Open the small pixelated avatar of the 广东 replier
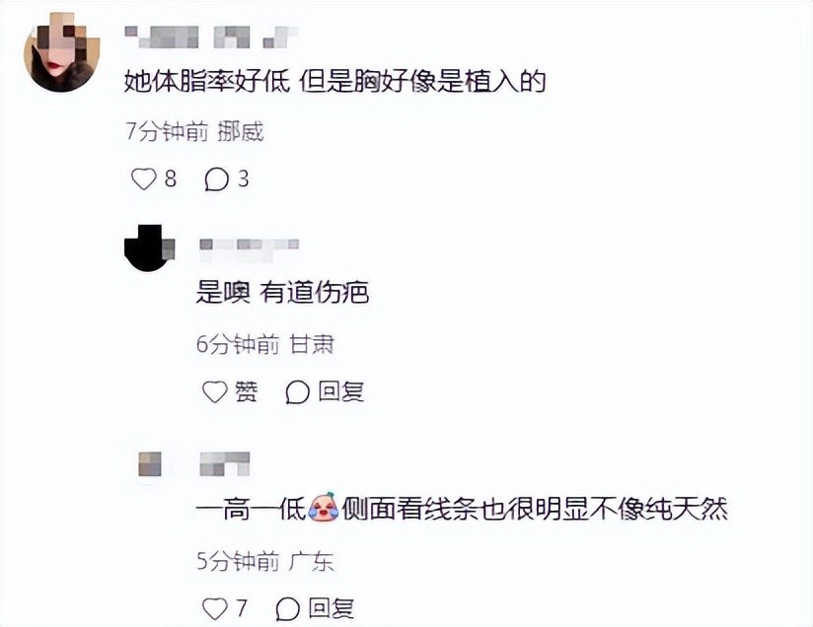 tap(150, 463)
